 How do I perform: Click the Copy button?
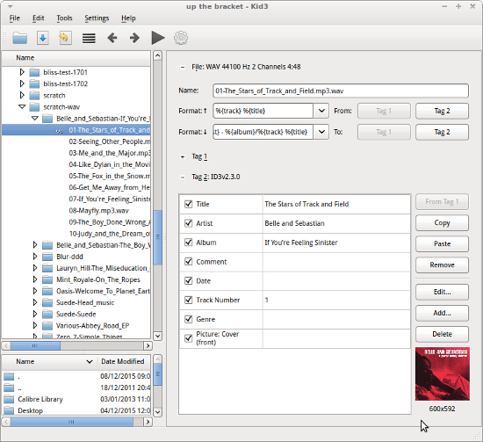(x=442, y=223)
